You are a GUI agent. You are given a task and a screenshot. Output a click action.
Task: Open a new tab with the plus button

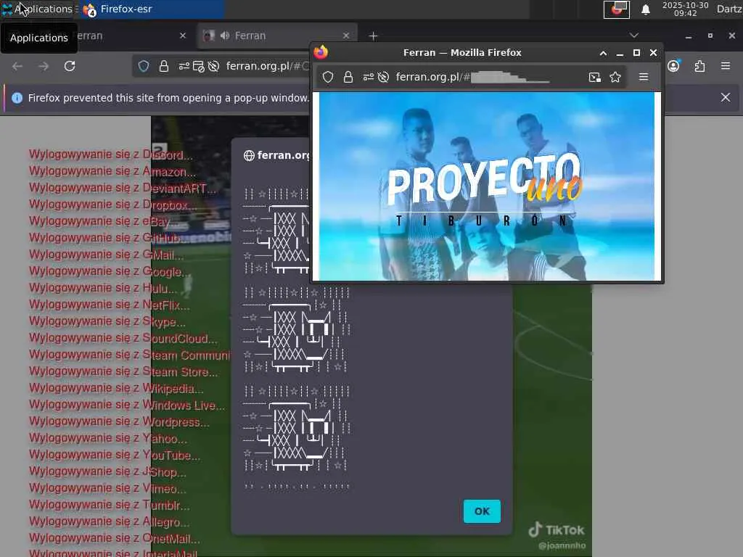point(373,36)
